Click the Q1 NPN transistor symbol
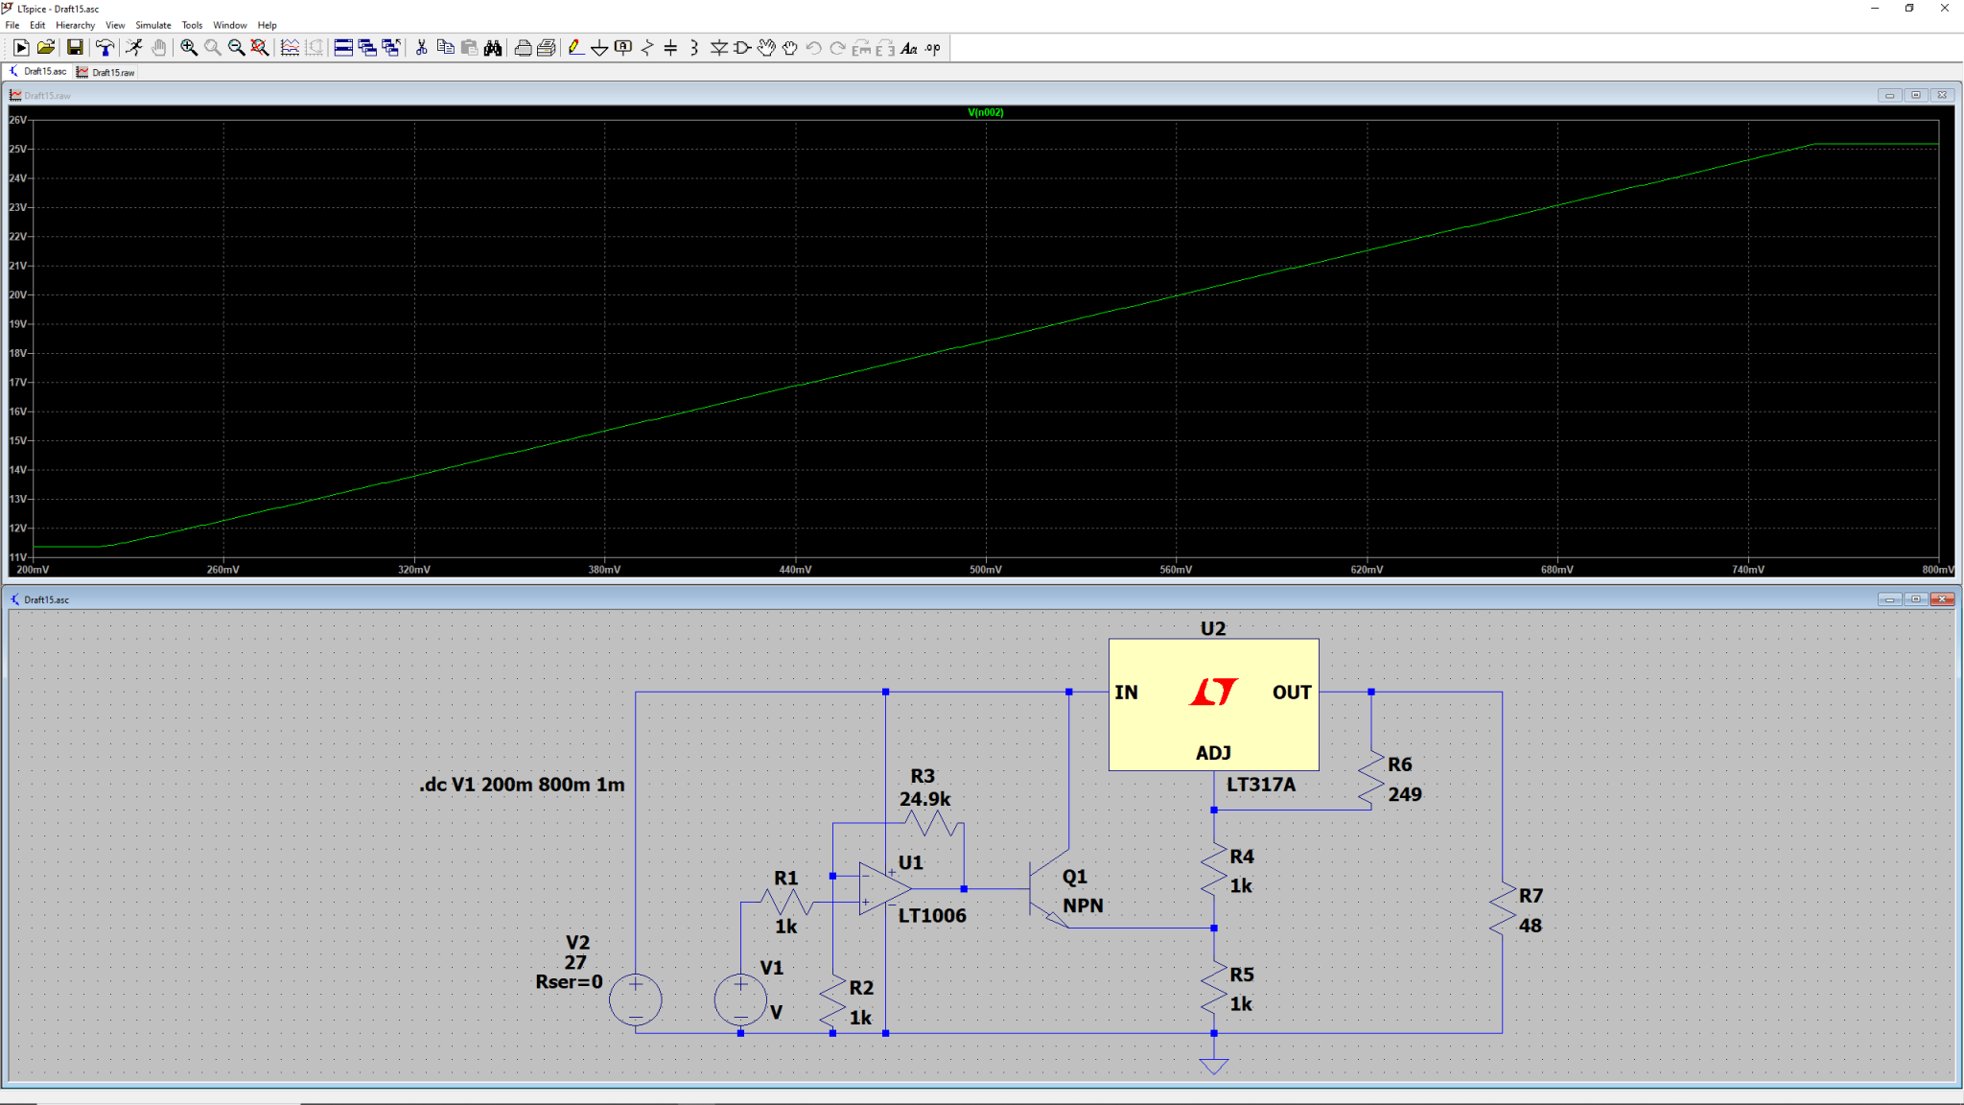Image resolution: width=1964 pixels, height=1105 pixels. 1048,888
